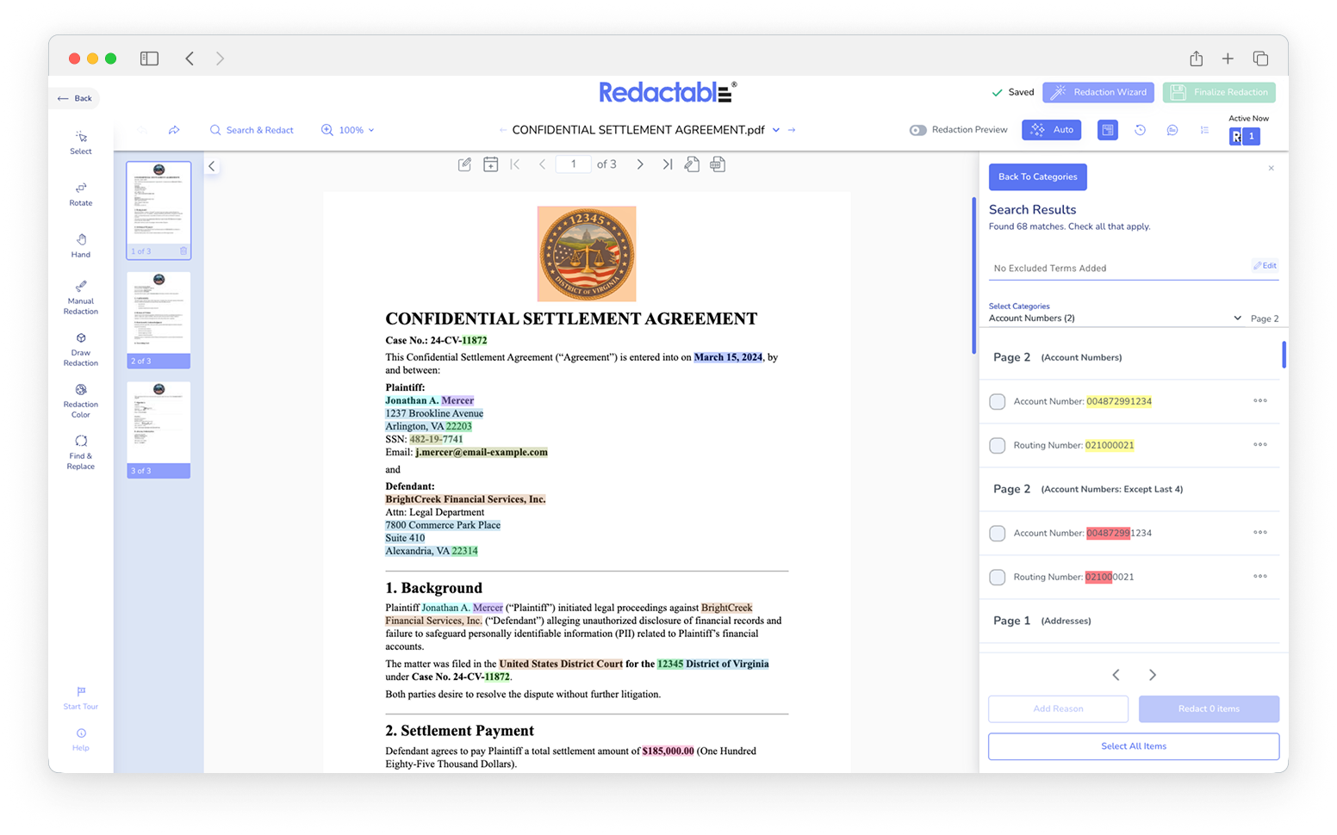
Task: Select the page 2 of 3 thumbnail
Action: [x=159, y=319]
